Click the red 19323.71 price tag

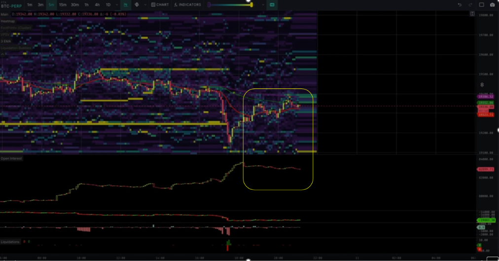(485, 115)
